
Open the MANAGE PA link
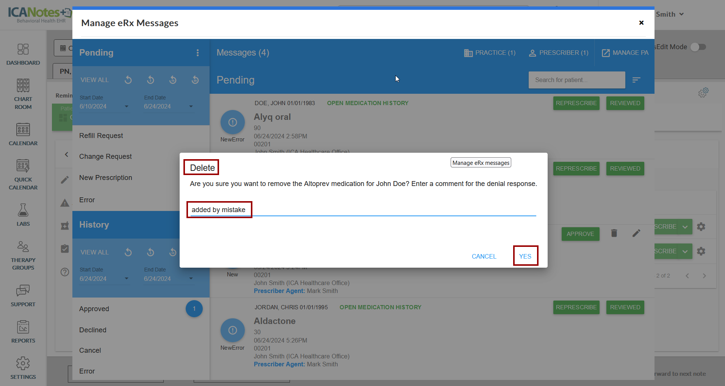click(625, 53)
